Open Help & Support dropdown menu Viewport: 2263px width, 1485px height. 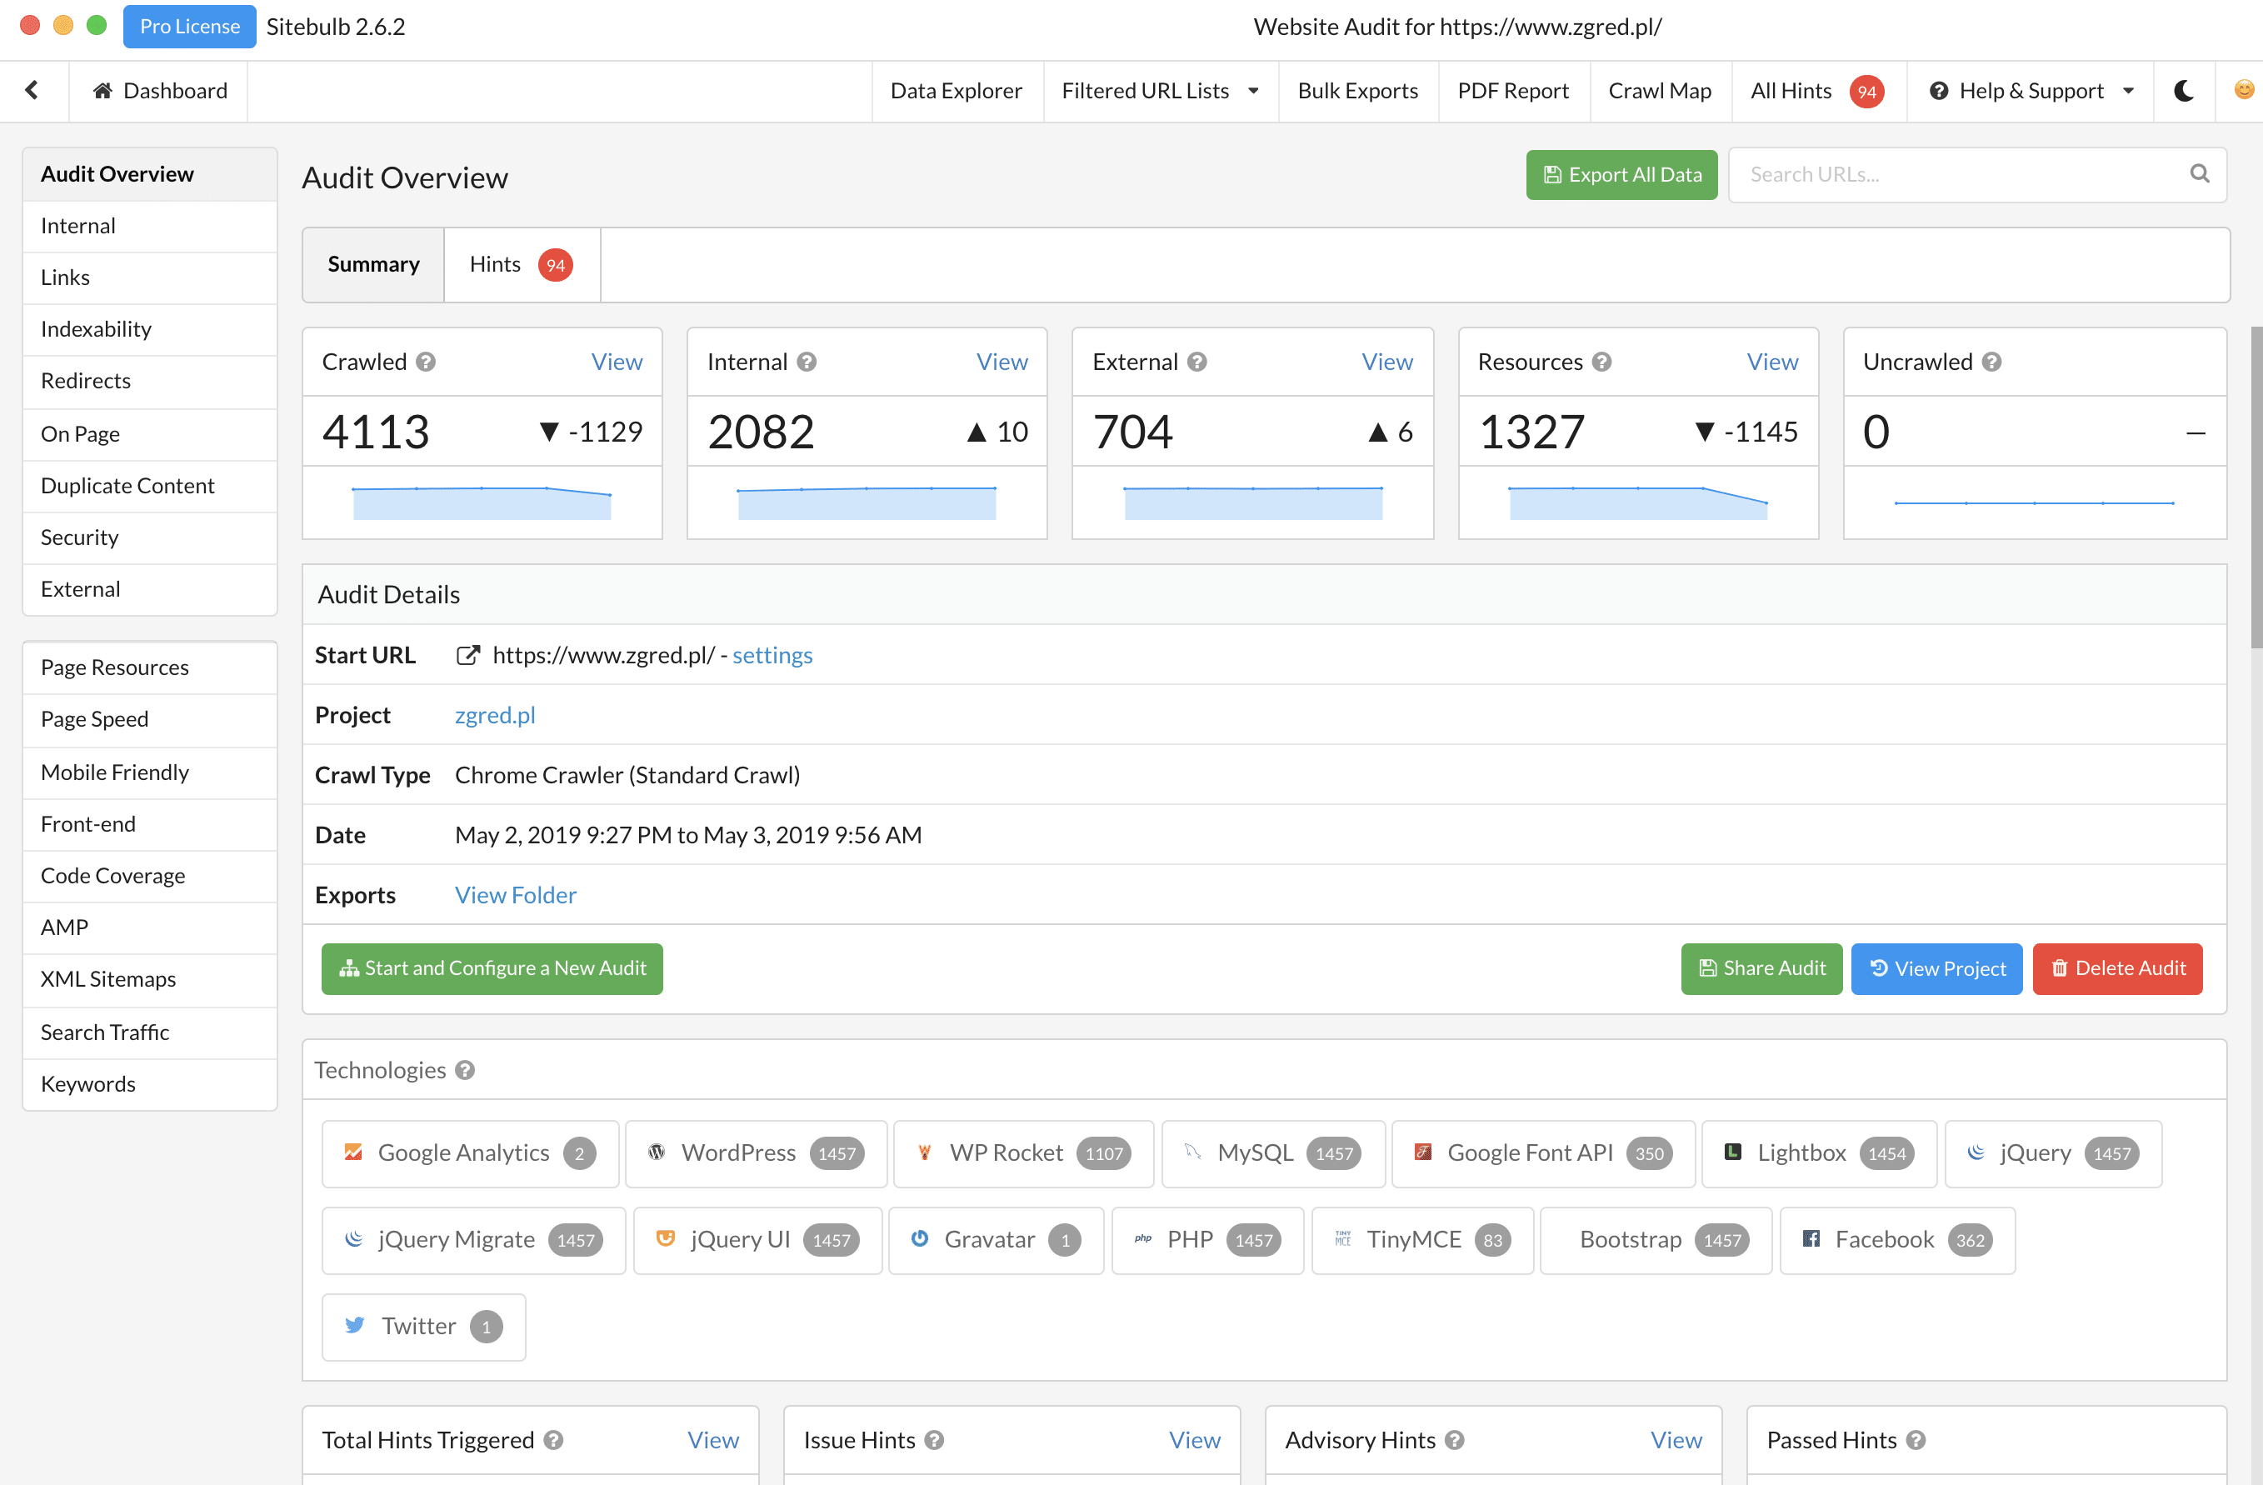point(2030,90)
